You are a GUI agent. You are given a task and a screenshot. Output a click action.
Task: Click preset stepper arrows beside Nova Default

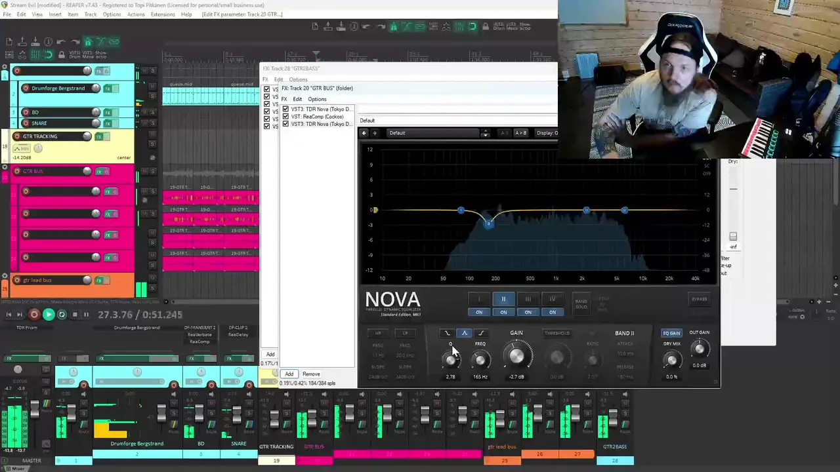[x=485, y=133]
